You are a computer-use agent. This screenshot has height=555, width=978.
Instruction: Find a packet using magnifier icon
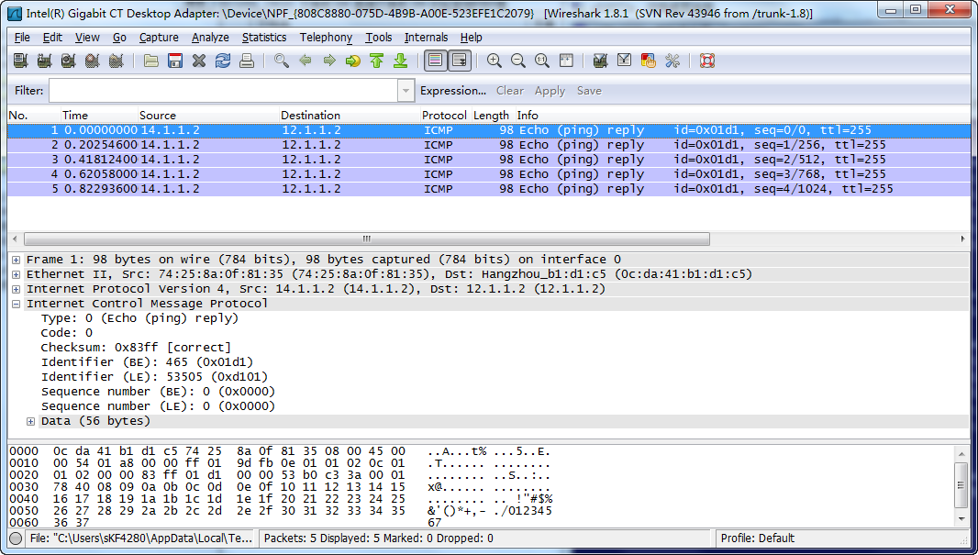[x=282, y=61]
